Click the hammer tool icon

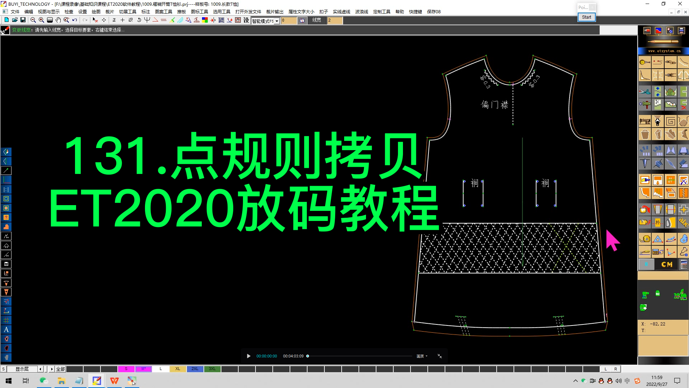645,105
